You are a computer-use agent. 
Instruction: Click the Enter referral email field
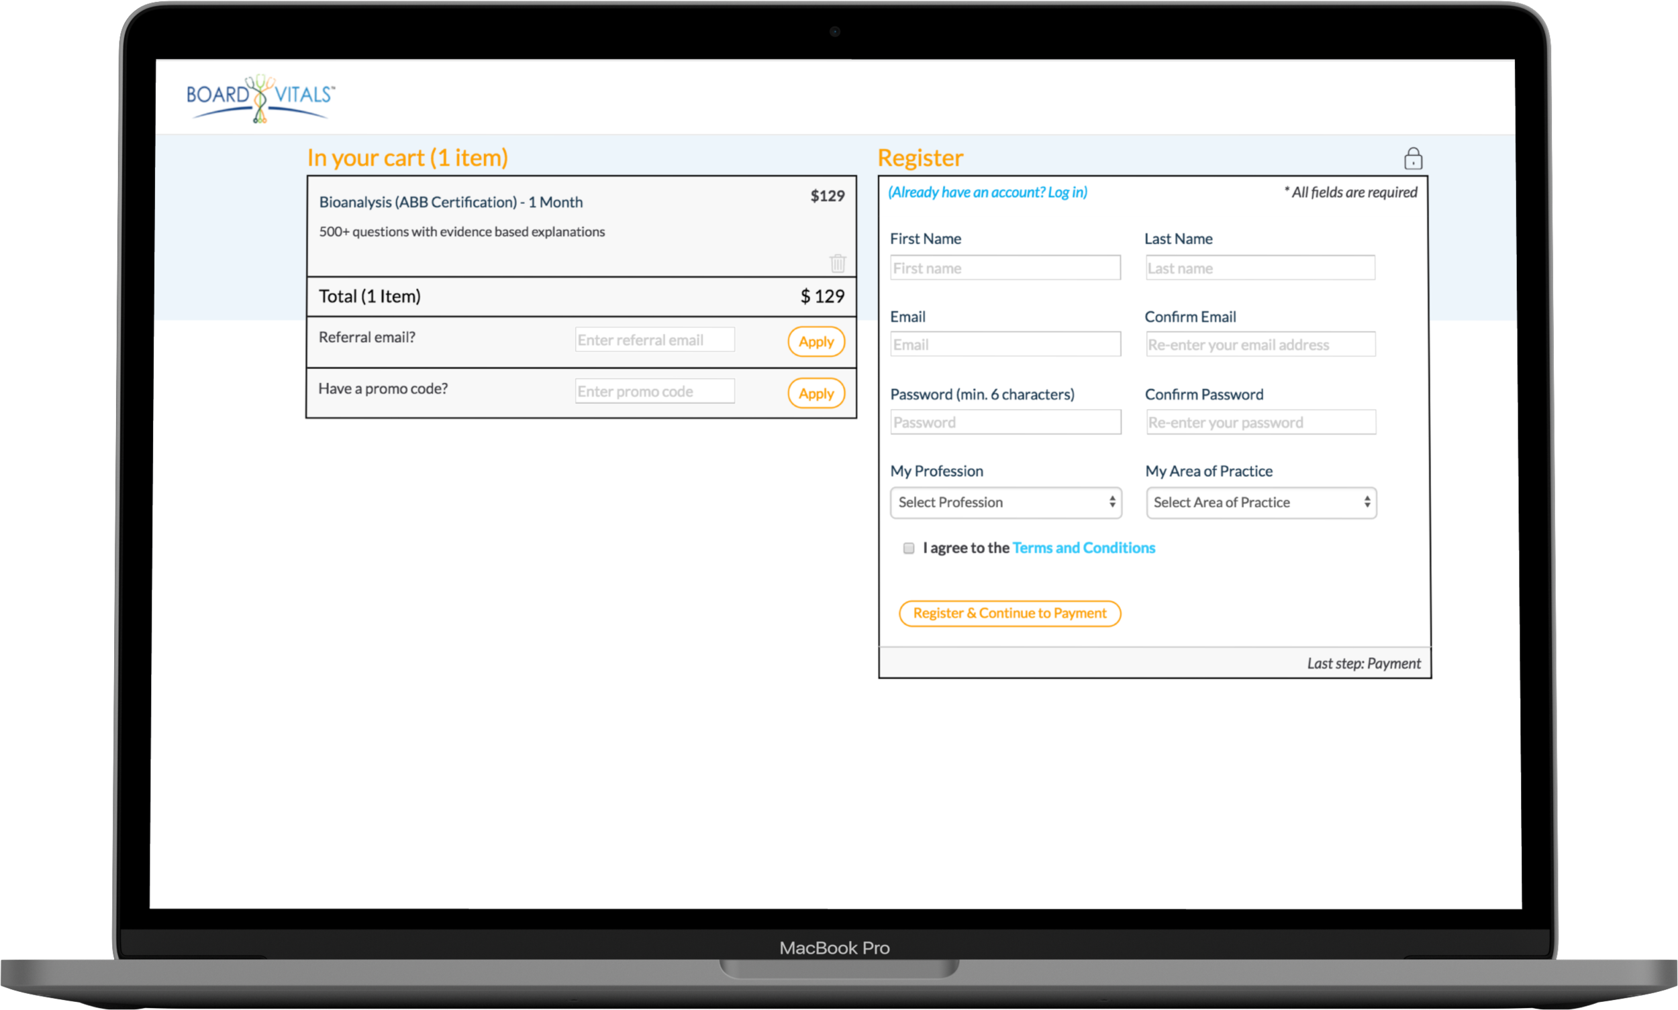[x=654, y=339]
